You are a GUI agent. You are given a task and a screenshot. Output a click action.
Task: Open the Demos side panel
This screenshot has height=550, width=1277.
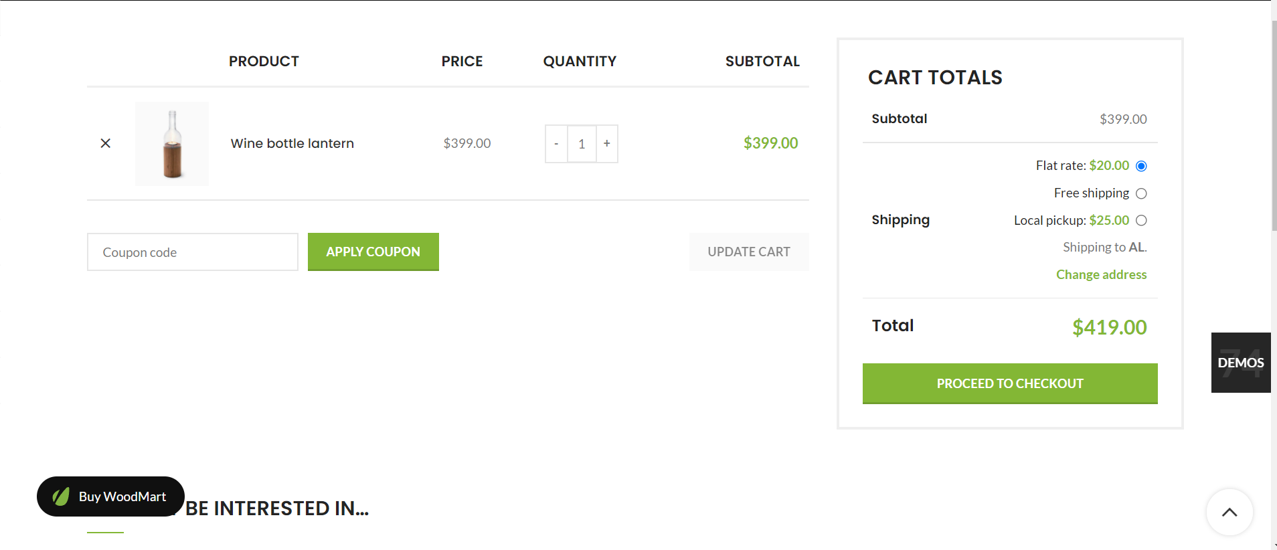[x=1240, y=363]
